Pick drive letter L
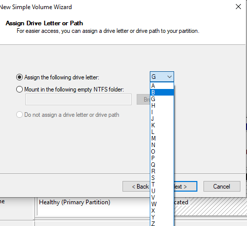The image size is (247, 226). click(162, 132)
